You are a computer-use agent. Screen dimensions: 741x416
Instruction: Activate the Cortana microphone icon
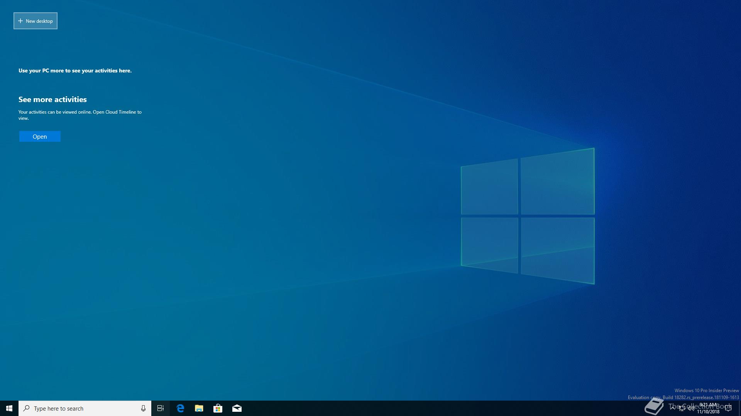[143, 408]
